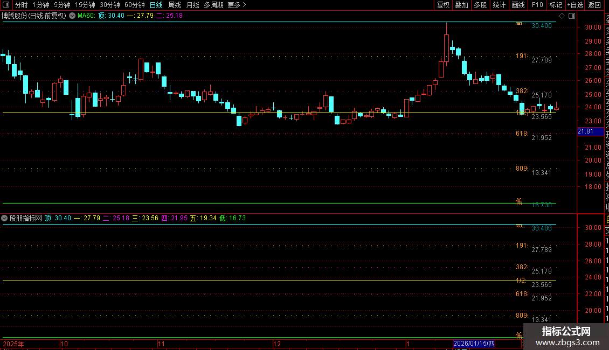
Task: Click the 21.81 price cursor label
Action: click(591, 131)
